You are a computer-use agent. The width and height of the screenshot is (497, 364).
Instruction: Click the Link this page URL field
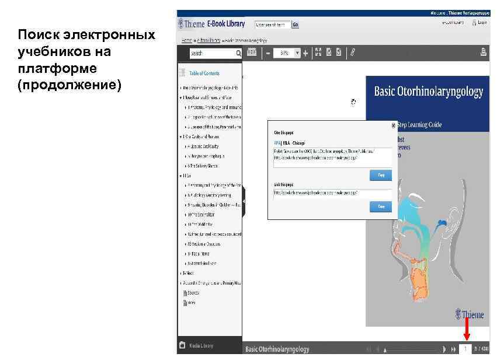click(333, 194)
